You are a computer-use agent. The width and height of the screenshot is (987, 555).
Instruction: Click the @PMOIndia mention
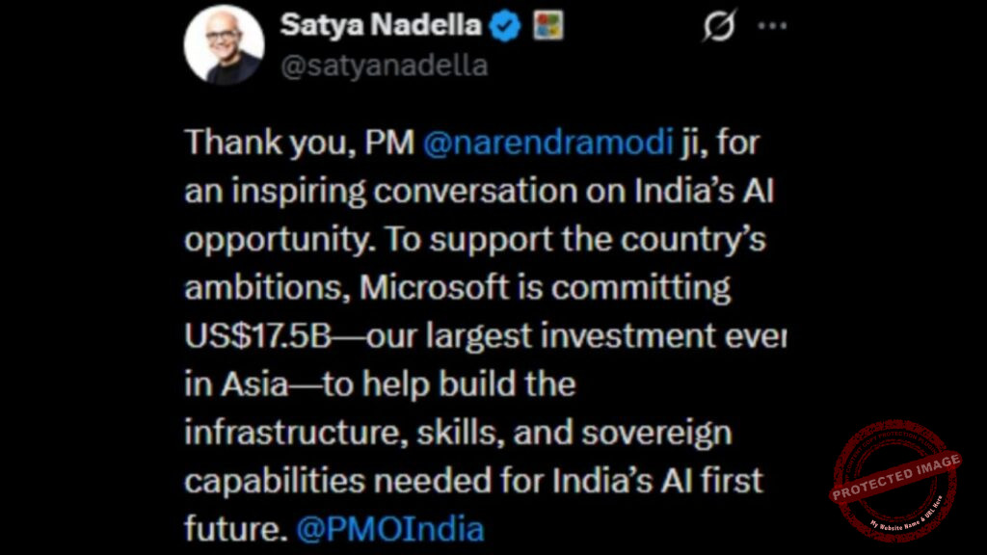tap(389, 528)
